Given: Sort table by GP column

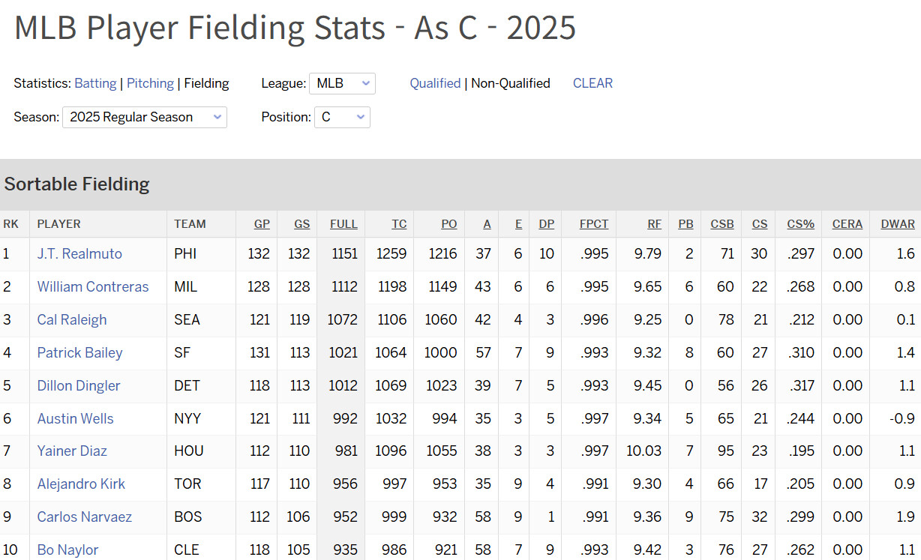Looking at the screenshot, I should [x=262, y=223].
